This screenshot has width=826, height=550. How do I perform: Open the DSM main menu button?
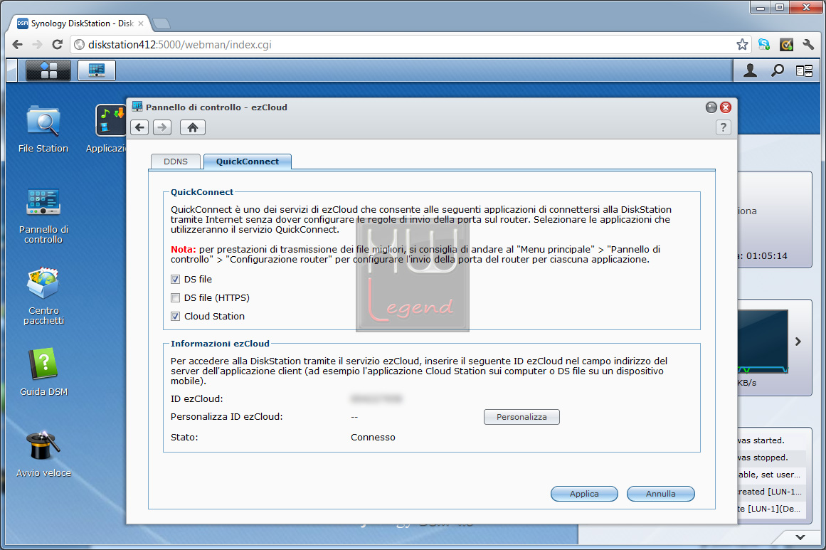[x=48, y=70]
